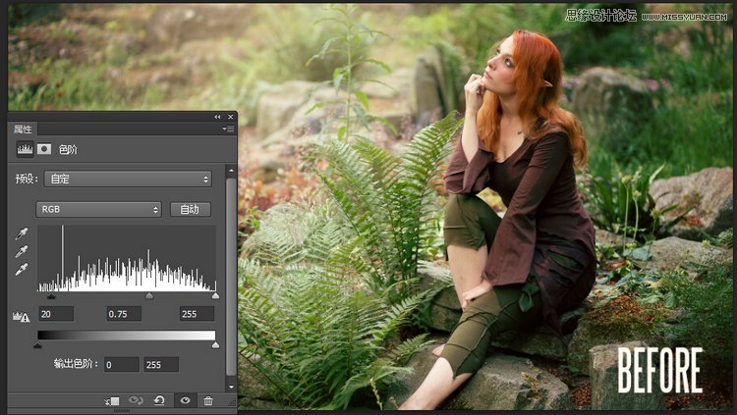737x415 pixels.
Task: Click the histogram recalculation warning icon
Action: pyautogui.click(x=19, y=315)
